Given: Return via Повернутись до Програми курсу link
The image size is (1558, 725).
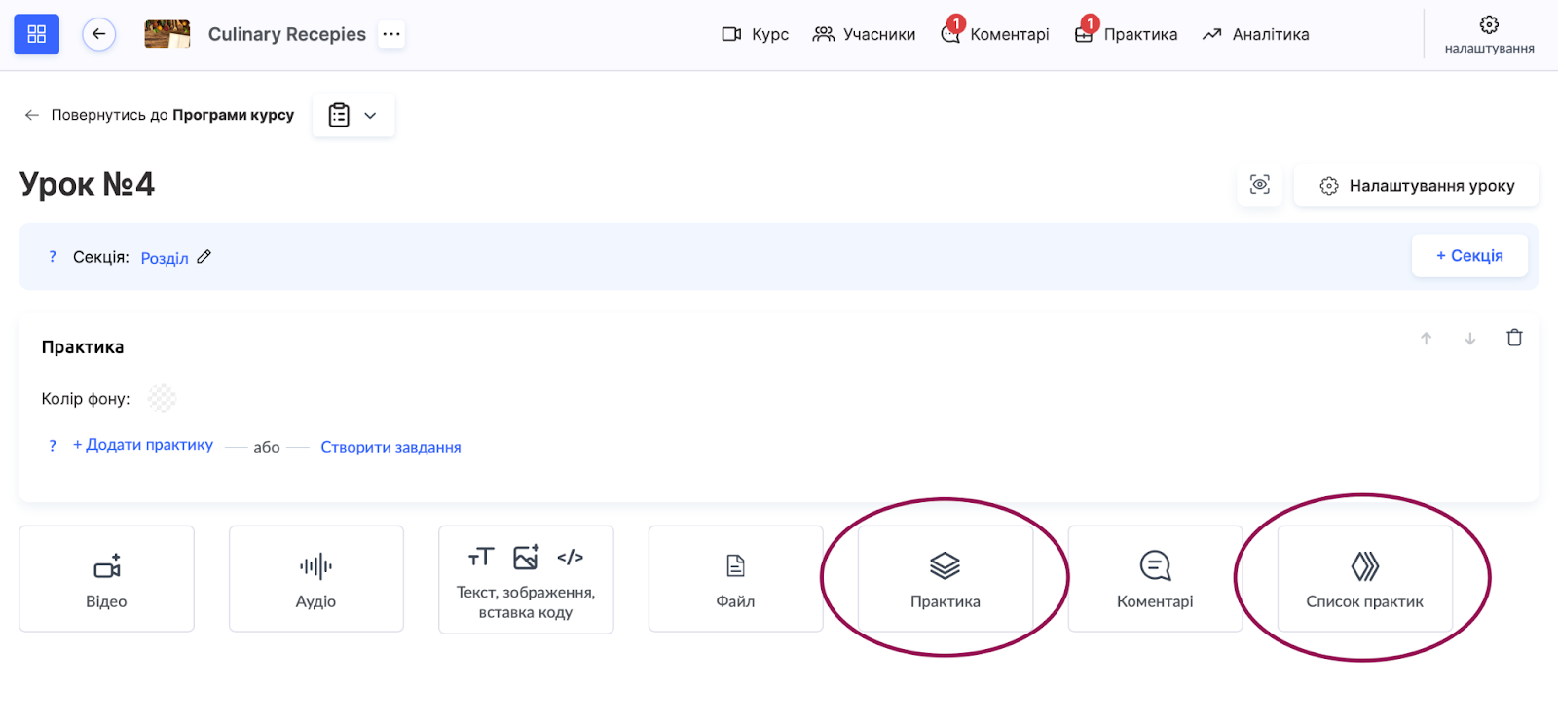Looking at the screenshot, I should pos(159,115).
